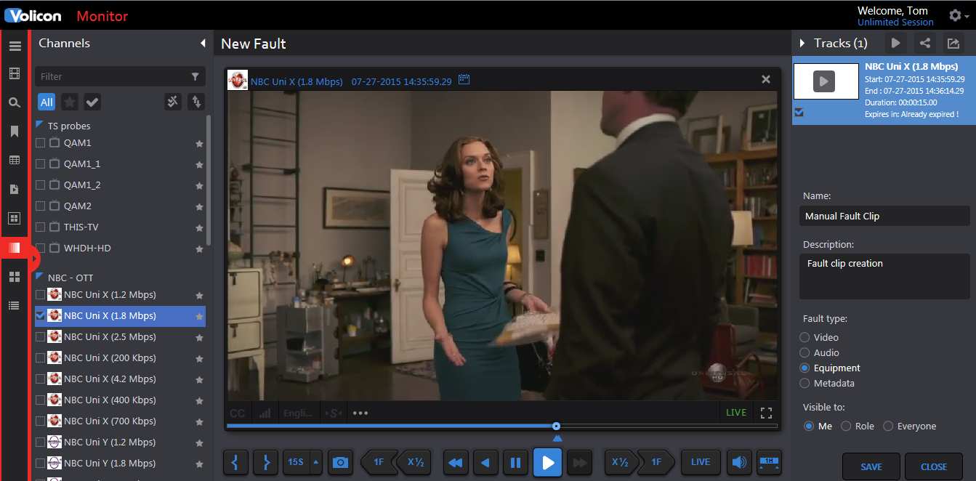Expand the Tracks panel arrow
The width and height of the screenshot is (976, 481).
[x=802, y=44]
